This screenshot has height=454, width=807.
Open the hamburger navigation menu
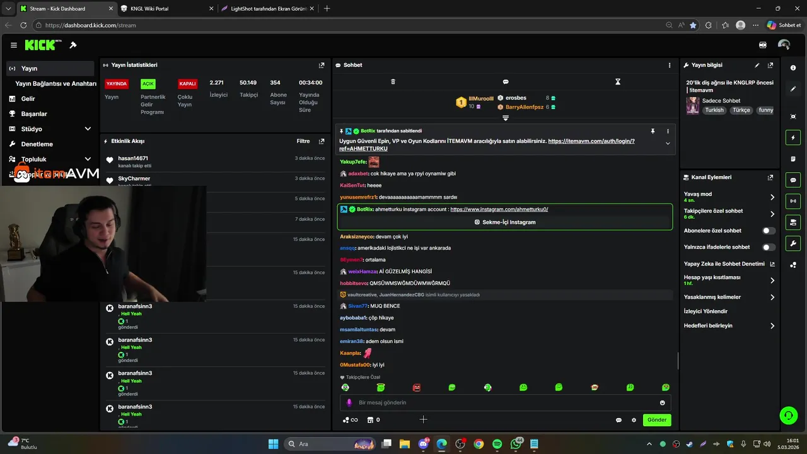[x=13, y=45]
